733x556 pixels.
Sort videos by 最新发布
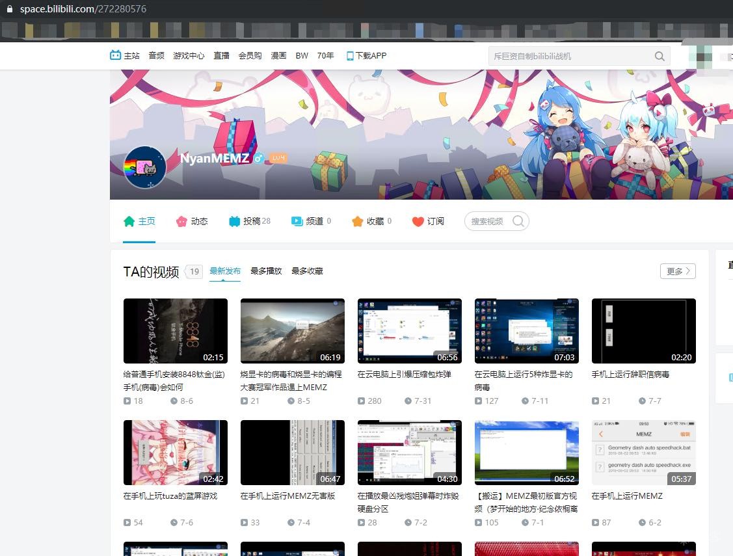[225, 271]
